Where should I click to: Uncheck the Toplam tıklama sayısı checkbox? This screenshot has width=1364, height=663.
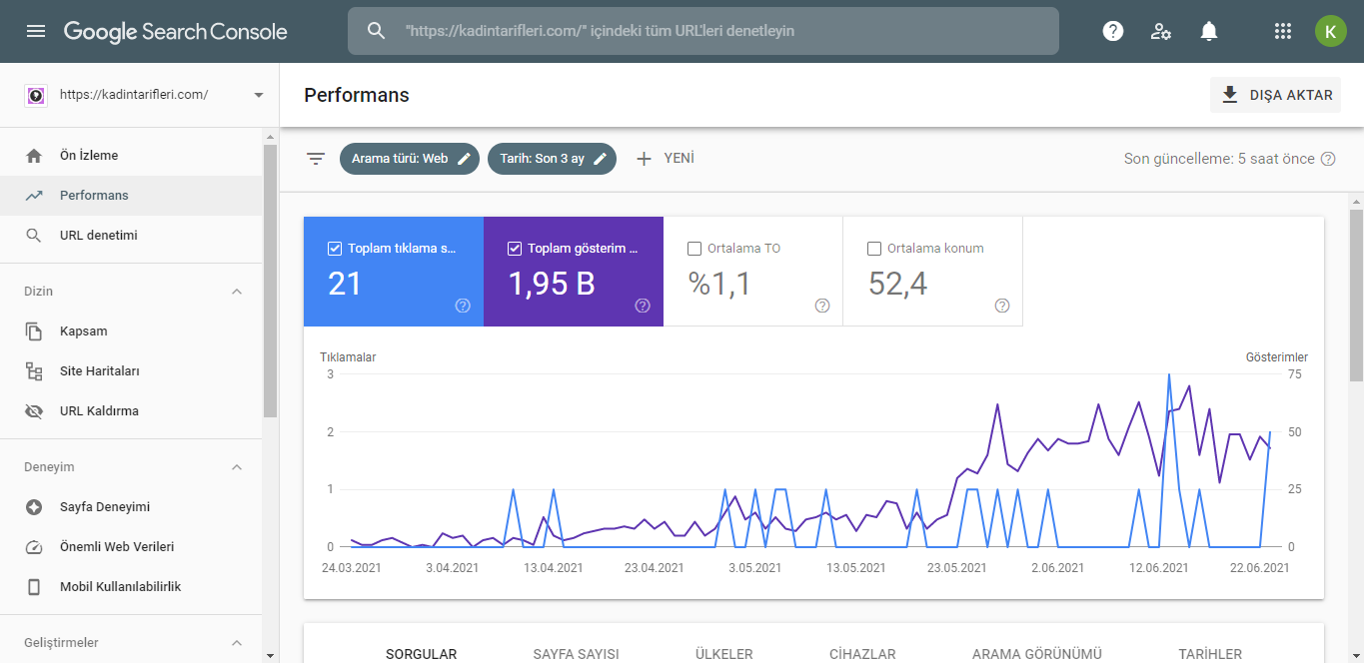tap(335, 249)
